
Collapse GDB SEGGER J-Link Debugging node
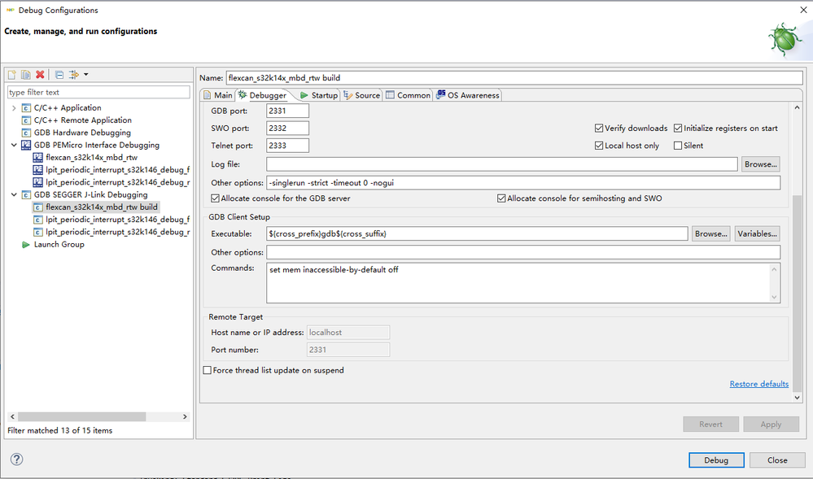coord(14,195)
